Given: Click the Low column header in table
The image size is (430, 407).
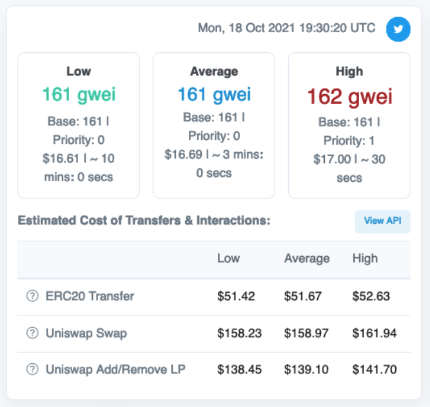Looking at the screenshot, I should pyautogui.click(x=228, y=259).
